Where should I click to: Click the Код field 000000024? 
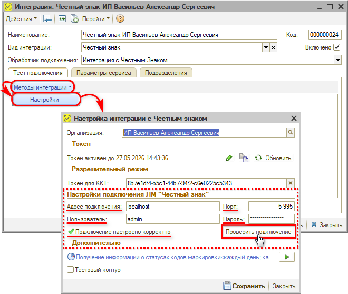(324, 35)
